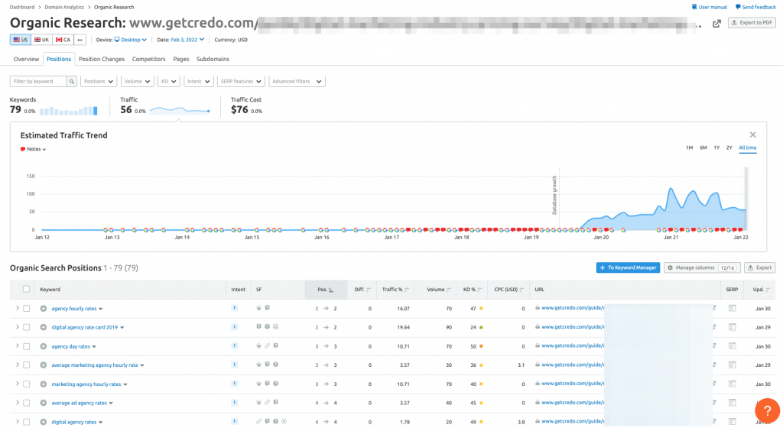Check the 'average ad agency rates' row checkbox
Viewport: 783px width, 428px height.
pos(27,403)
